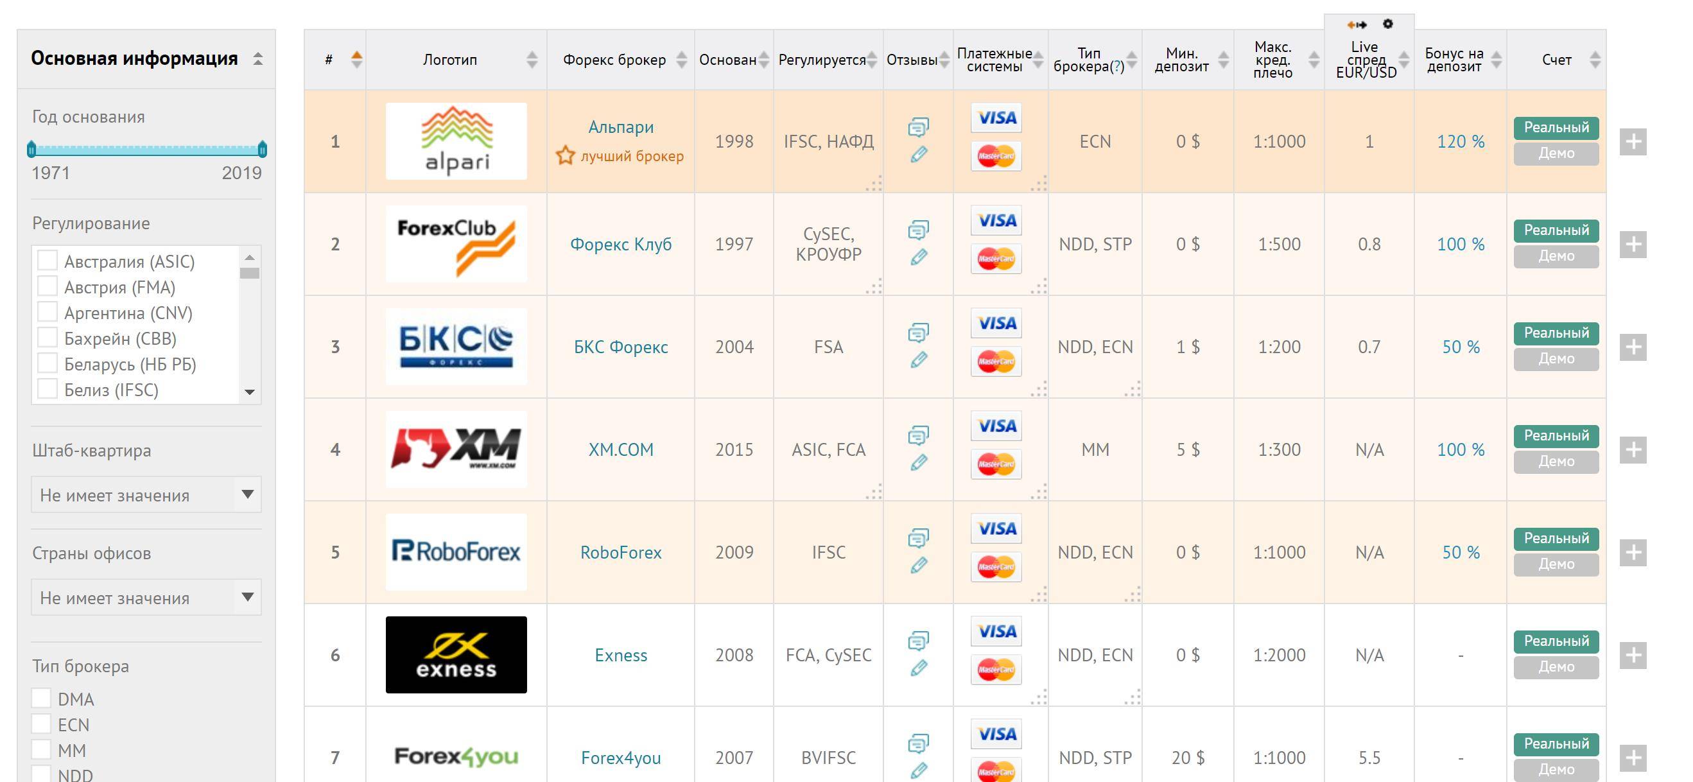Click write-review pencil icon for Альпари

[919, 155]
